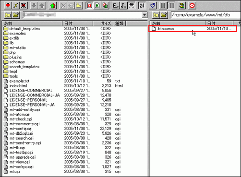The image size is (241, 177).
Task: Create a new folder via toolbar icon
Action: coord(79,6)
